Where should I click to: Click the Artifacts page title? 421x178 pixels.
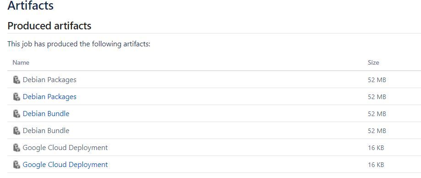click(x=31, y=6)
